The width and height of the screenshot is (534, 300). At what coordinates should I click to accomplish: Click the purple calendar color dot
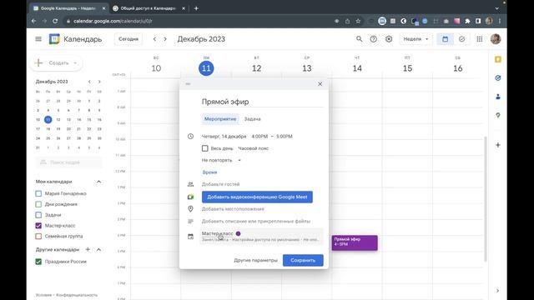[x=238, y=233]
